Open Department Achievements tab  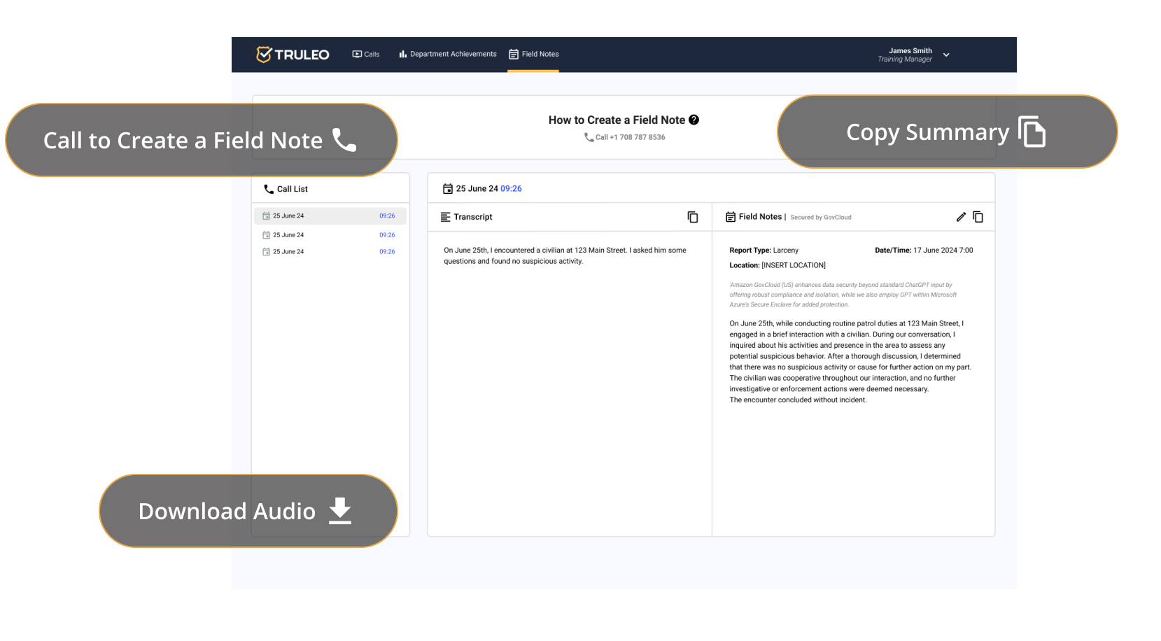448,54
